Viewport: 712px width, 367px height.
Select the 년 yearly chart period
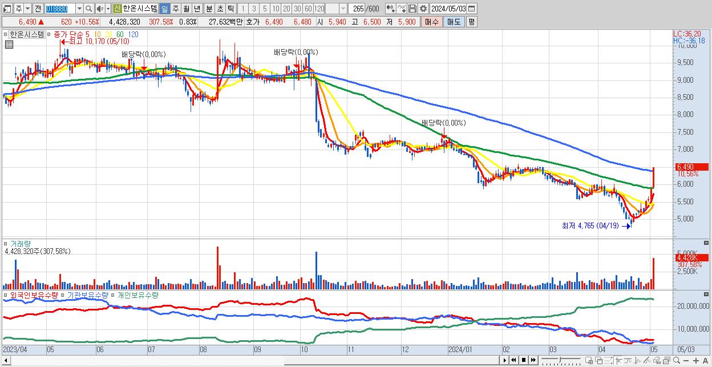pyautogui.click(x=197, y=9)
